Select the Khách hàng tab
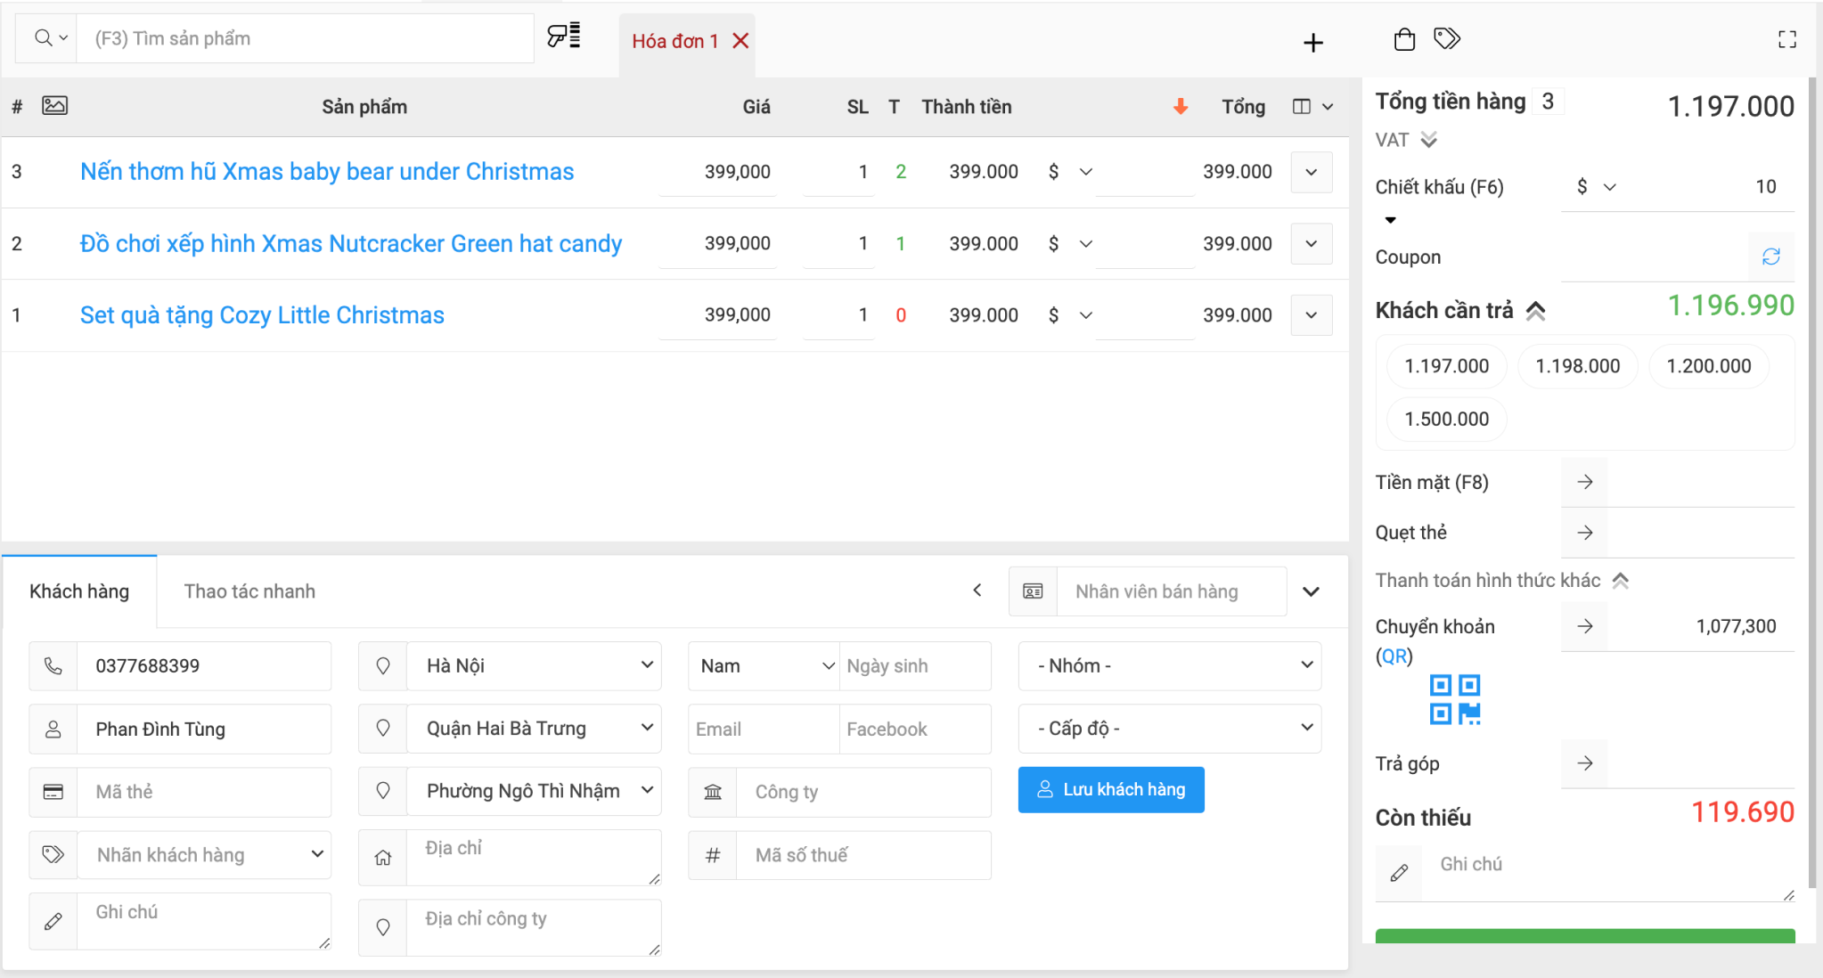The image size is (1823, 978). coord(81,591)
